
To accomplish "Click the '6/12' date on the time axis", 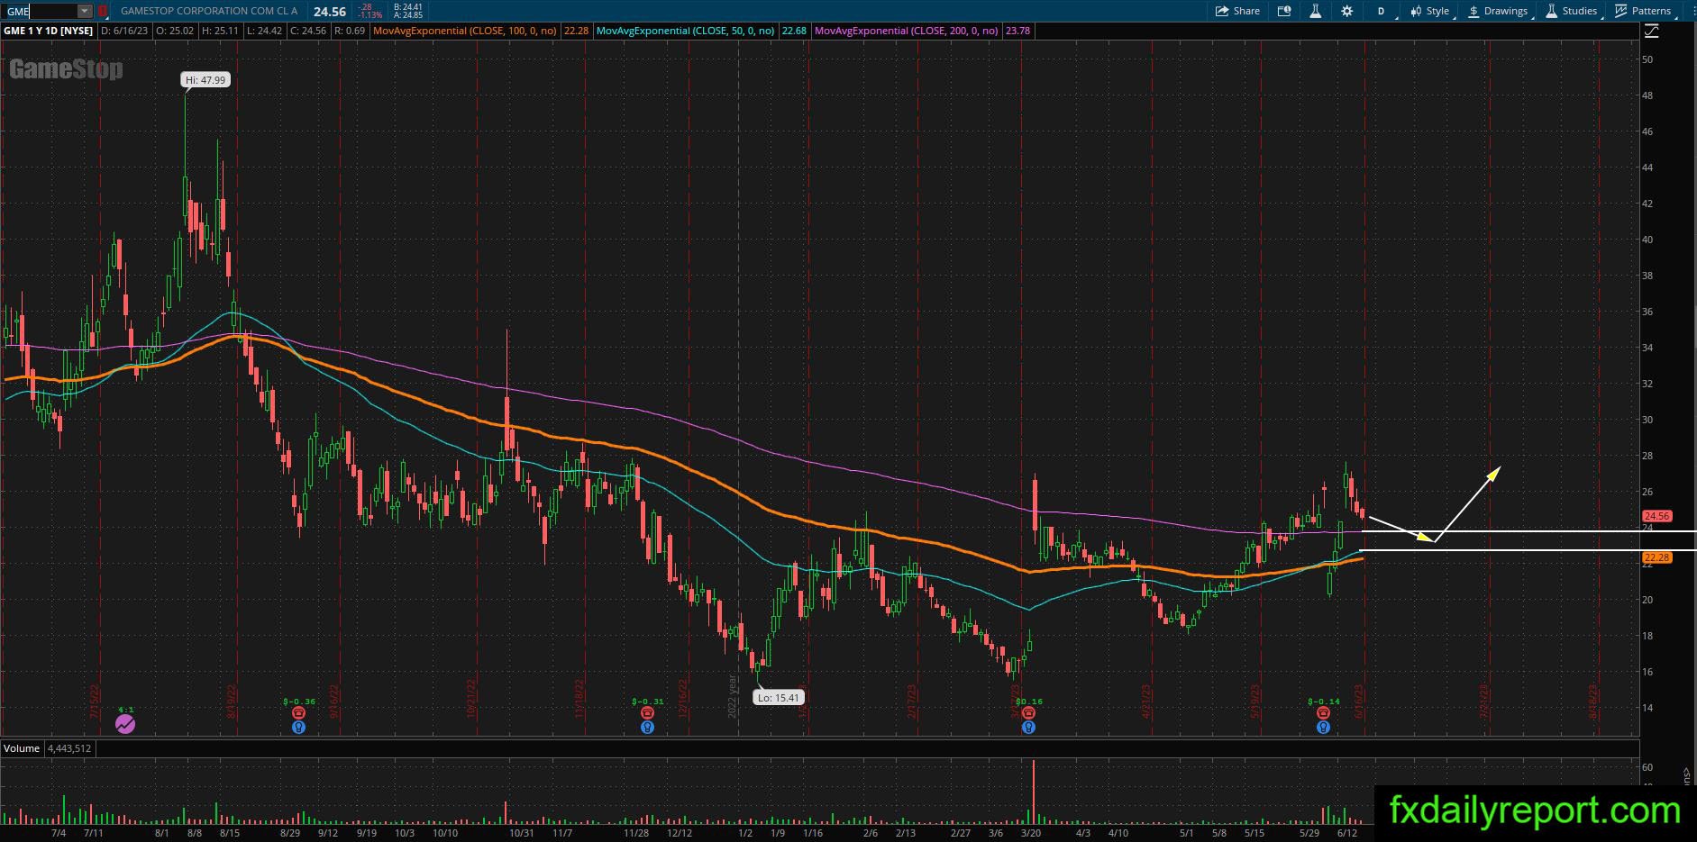I will [1347, 833].
